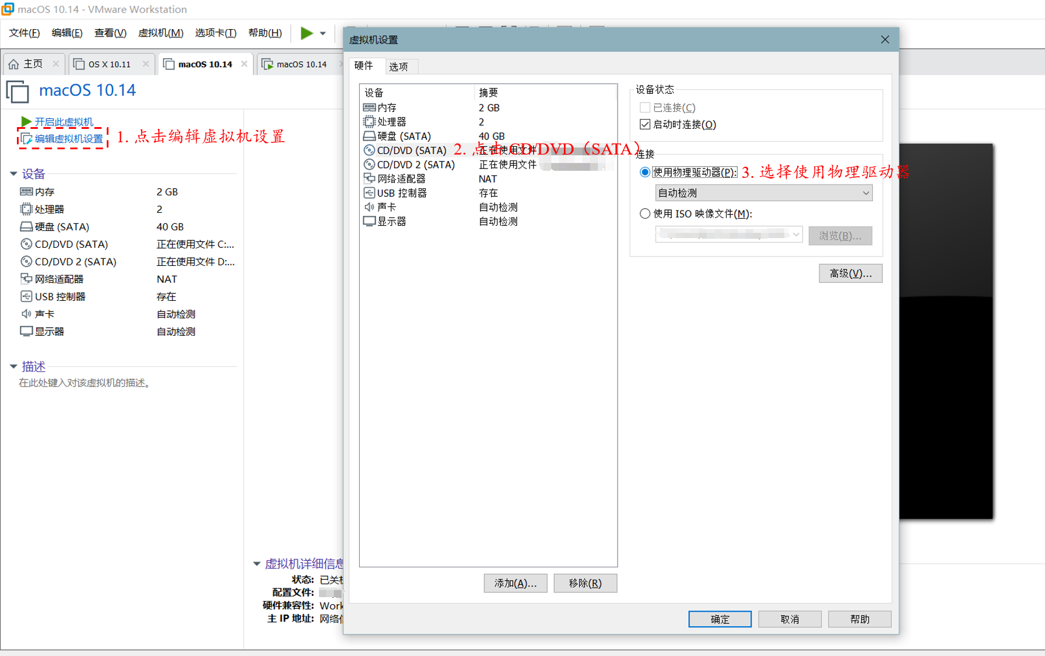Click the 开启此虚拟机 link
The height and width of the screenshot is (656, 1045).
[64, 122]
